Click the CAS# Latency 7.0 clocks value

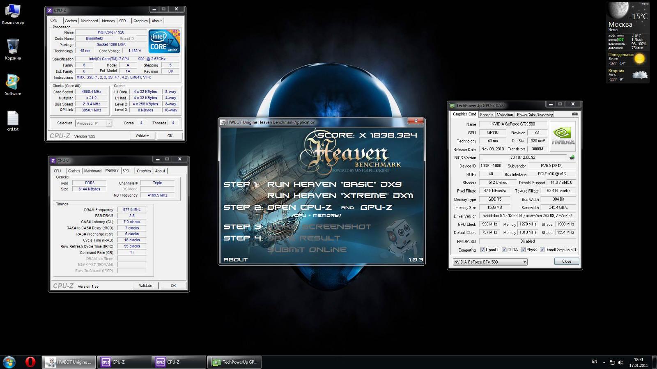(x=132, y=222)
